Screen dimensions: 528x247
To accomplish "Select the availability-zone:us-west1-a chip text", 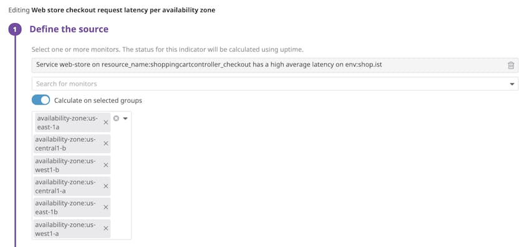I will click(65, 228).
